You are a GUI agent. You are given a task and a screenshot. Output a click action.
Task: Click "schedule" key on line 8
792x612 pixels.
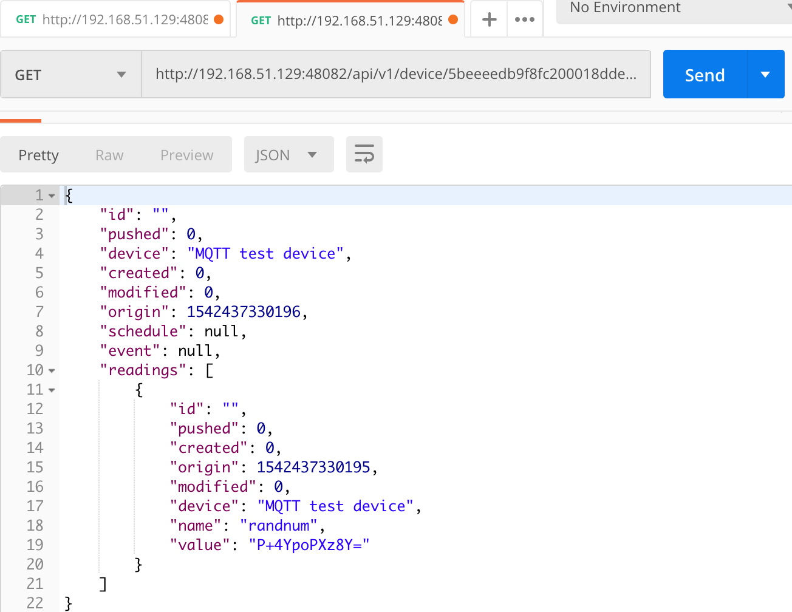(x=143, y=331)
